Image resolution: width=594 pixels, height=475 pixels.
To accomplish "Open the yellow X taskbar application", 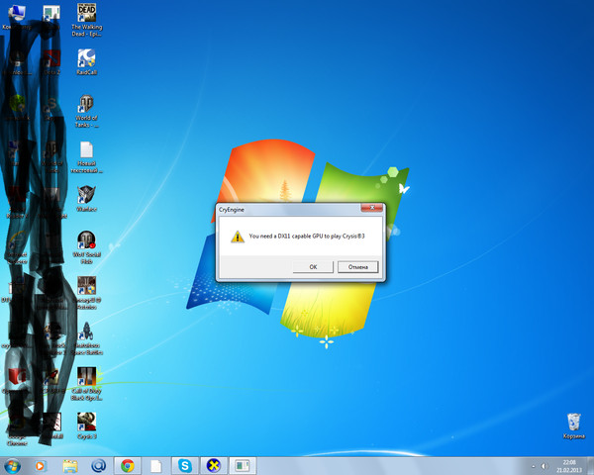I will coord(214,466).
